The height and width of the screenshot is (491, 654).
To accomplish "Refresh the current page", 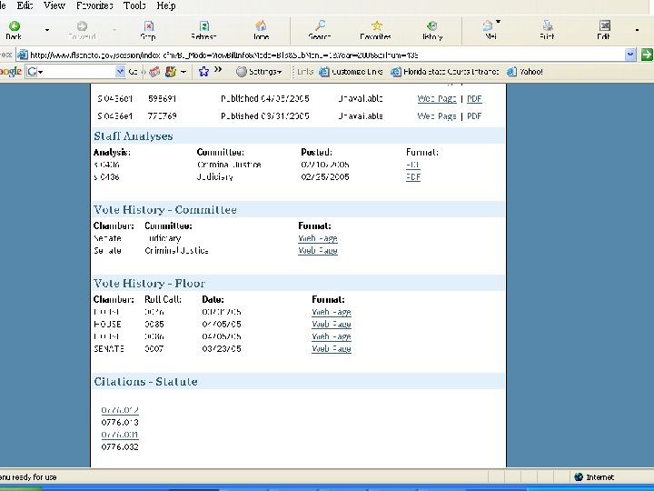I will point(203,29).
